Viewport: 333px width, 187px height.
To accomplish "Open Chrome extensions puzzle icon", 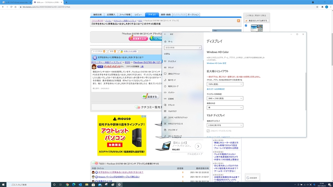I will click(322, 7).
